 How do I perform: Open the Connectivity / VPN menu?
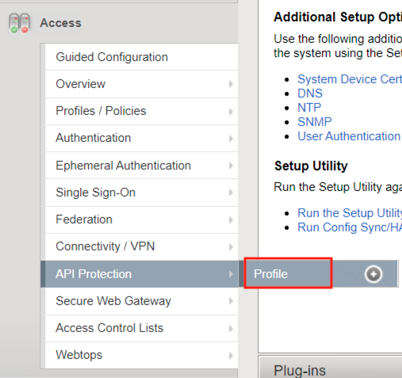[141, 246]
